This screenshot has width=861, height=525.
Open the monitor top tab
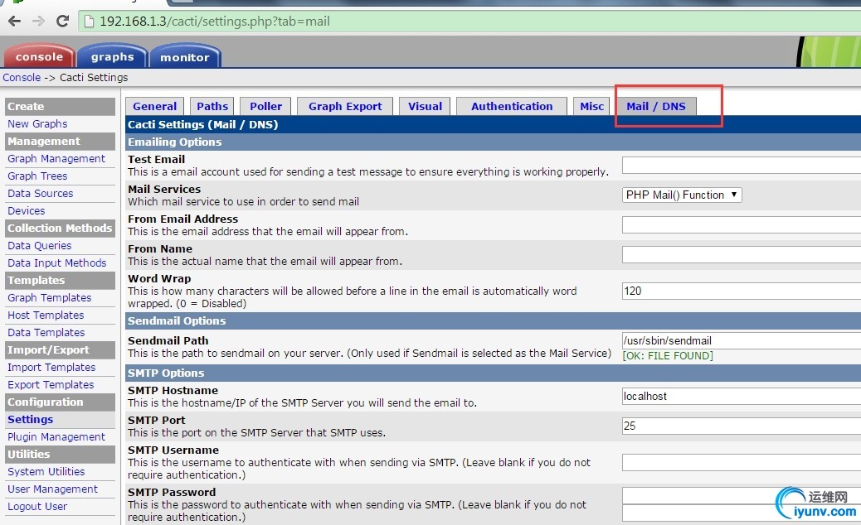pos(185,56)
